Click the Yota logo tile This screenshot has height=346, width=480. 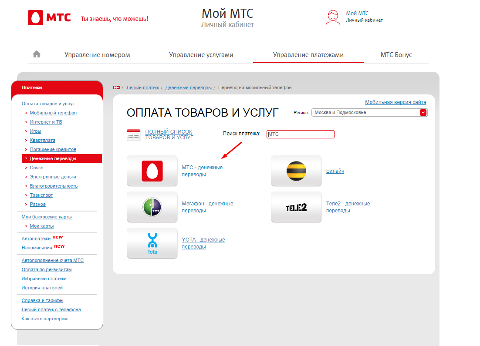(x=152, y=243)
